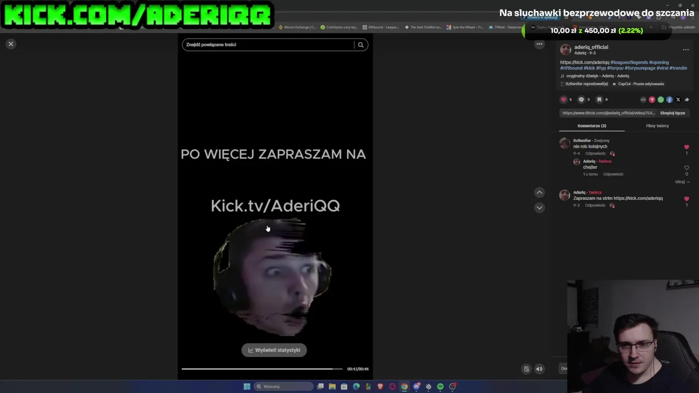The height and width of the screenshot is (393, 699).
Task: Open 'TPMail - Temporary' bookmark
Action: tap(506, 27)
